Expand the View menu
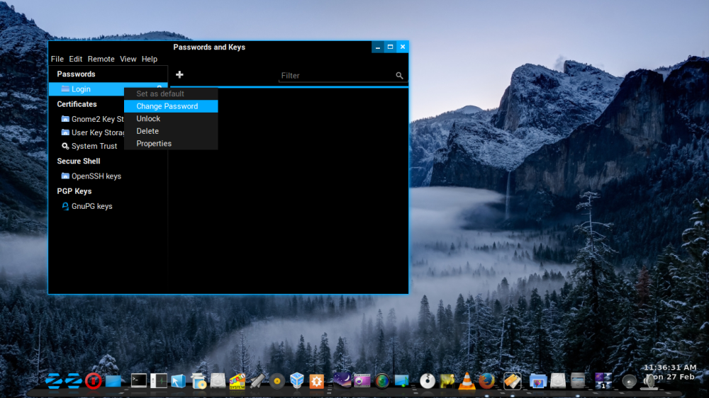Image resolution: width=709 pixels, height=398 pixels. [128, 59]
